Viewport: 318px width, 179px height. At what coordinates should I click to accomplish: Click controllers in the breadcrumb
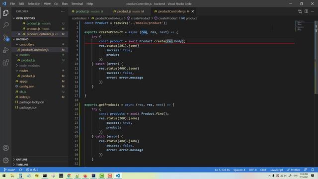coord(79,18)
